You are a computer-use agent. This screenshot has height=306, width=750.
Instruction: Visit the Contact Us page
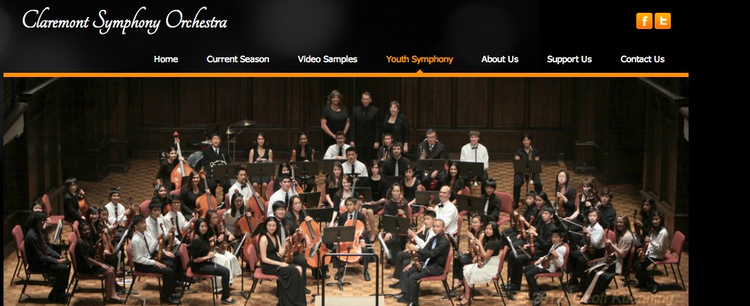(x=643, y=59)
